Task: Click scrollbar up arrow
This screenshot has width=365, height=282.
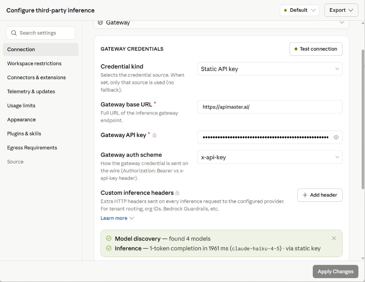Action: click(x=363, y=23)
